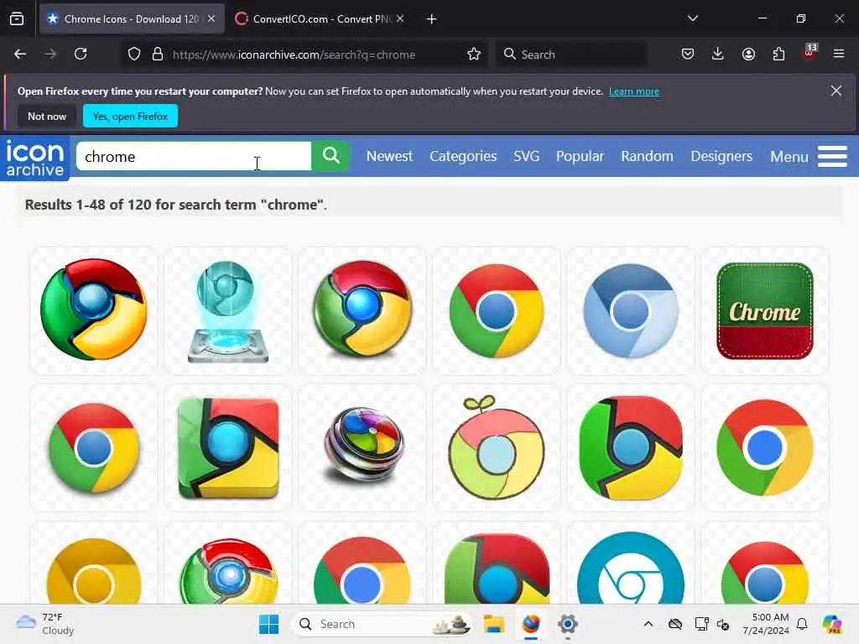Click the forward navigation arrow
859x644 pixels.
click(50, 54)
